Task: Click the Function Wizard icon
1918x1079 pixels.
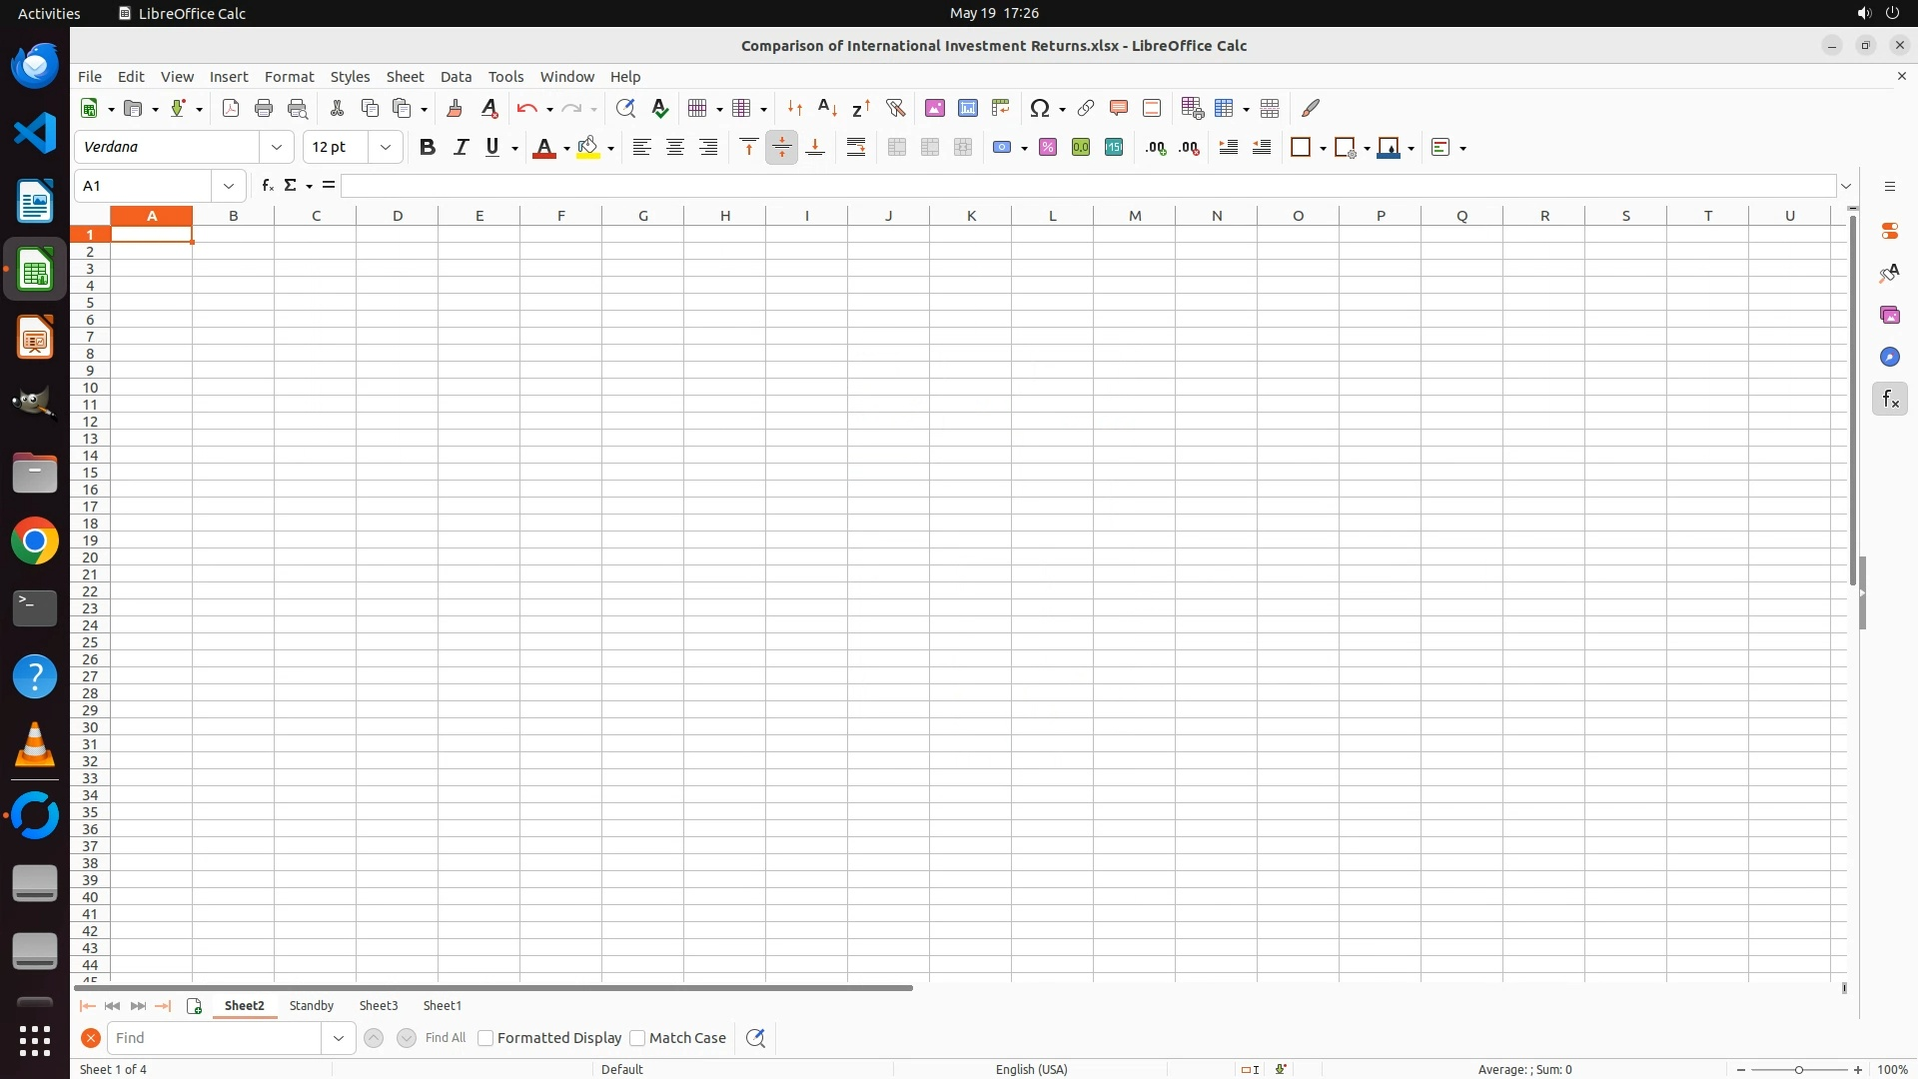Action: [267, 186]
